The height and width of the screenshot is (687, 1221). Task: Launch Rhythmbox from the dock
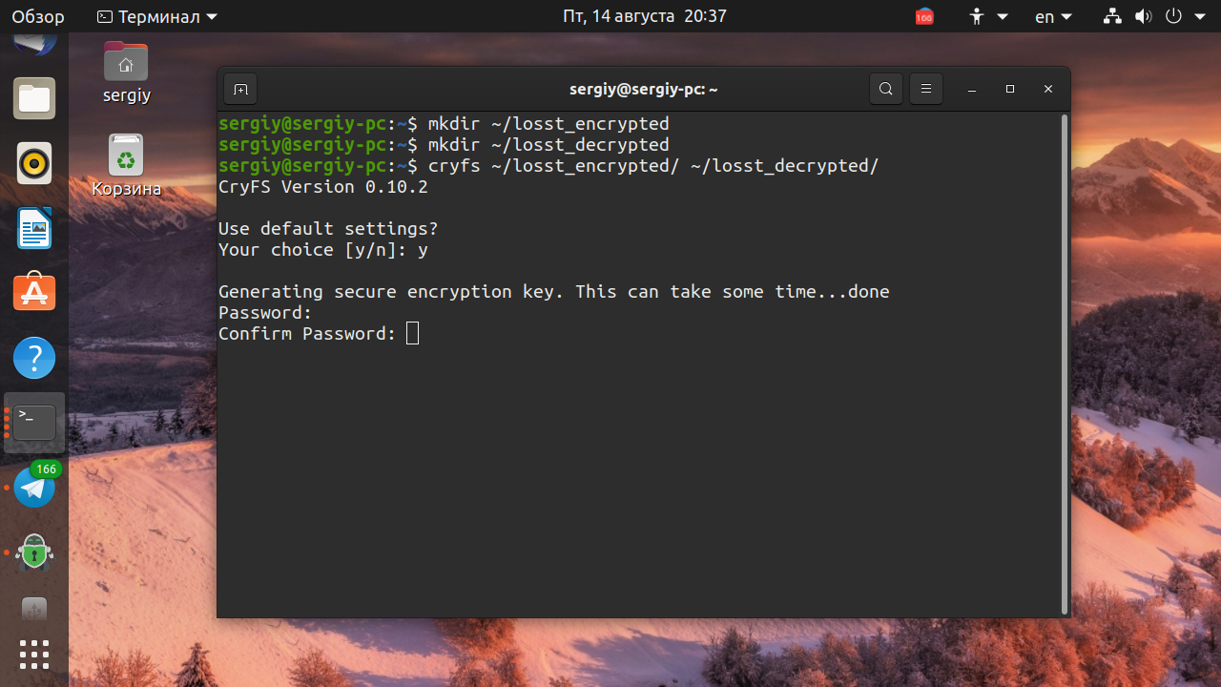(x=34, y=163)
